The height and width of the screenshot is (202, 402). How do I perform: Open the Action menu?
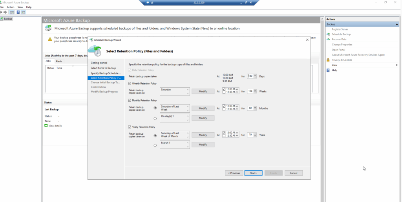pyautogui.click(x=11, y=7)
